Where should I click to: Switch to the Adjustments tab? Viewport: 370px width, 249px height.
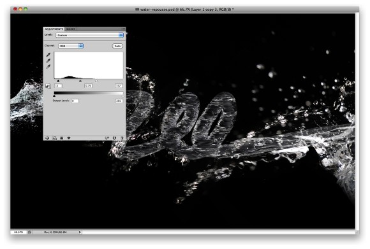tap(54, 29)
